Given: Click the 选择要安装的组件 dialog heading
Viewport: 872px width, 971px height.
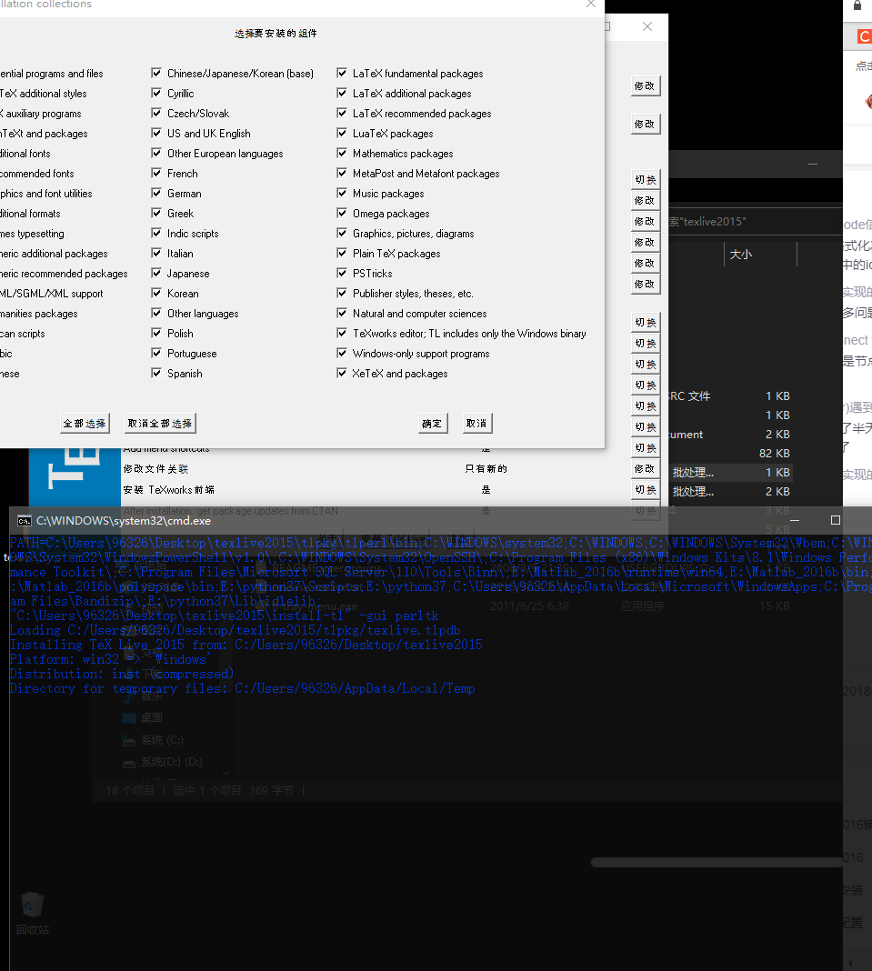Looking at the screenshot, I should click(x=276, y=34).
